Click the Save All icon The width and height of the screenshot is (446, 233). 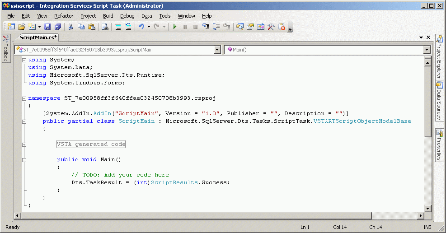point(58,27)
